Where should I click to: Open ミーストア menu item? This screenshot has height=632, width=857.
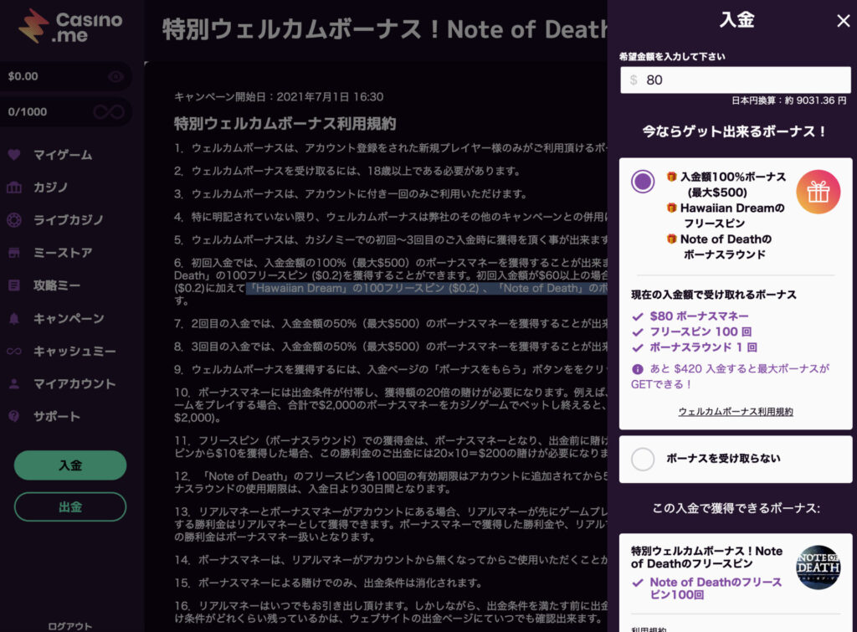tap(63, 253)
